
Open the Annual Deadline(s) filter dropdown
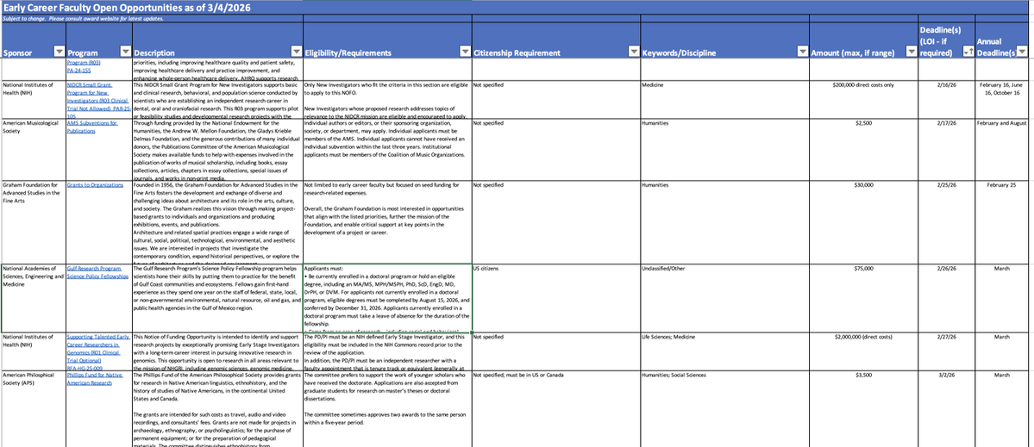[x=1022, y=52]
